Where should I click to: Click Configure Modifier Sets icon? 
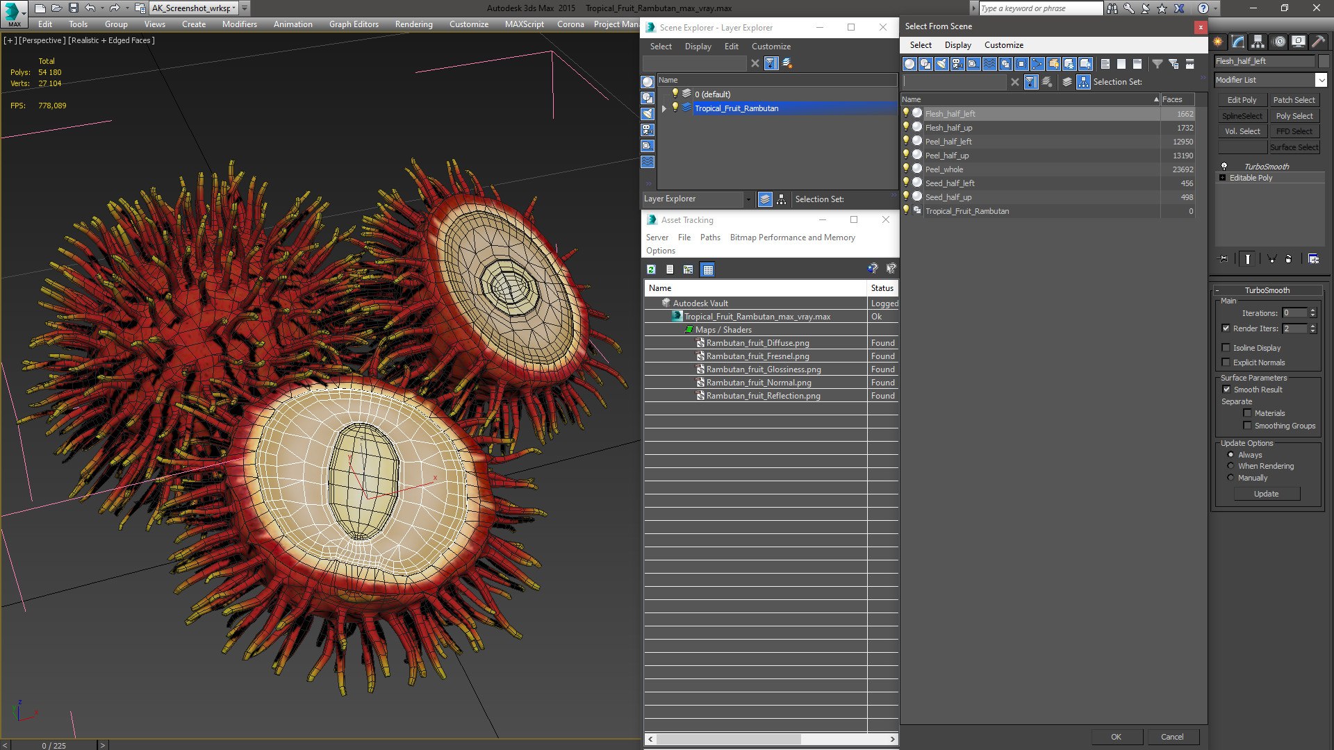1313,259
